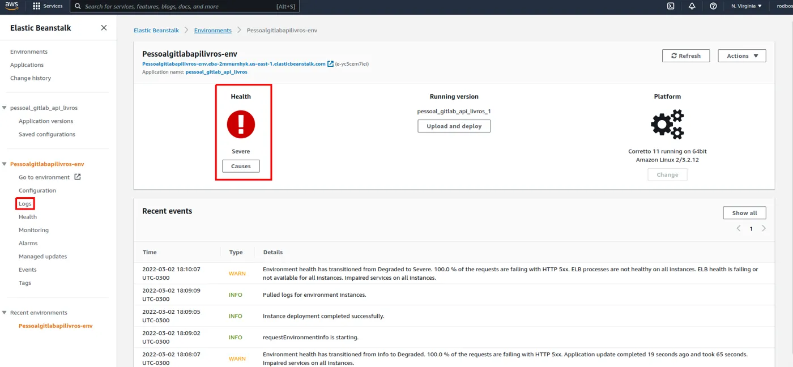Click into the AWS services search field
793x367 pixels.
point(185,6)
